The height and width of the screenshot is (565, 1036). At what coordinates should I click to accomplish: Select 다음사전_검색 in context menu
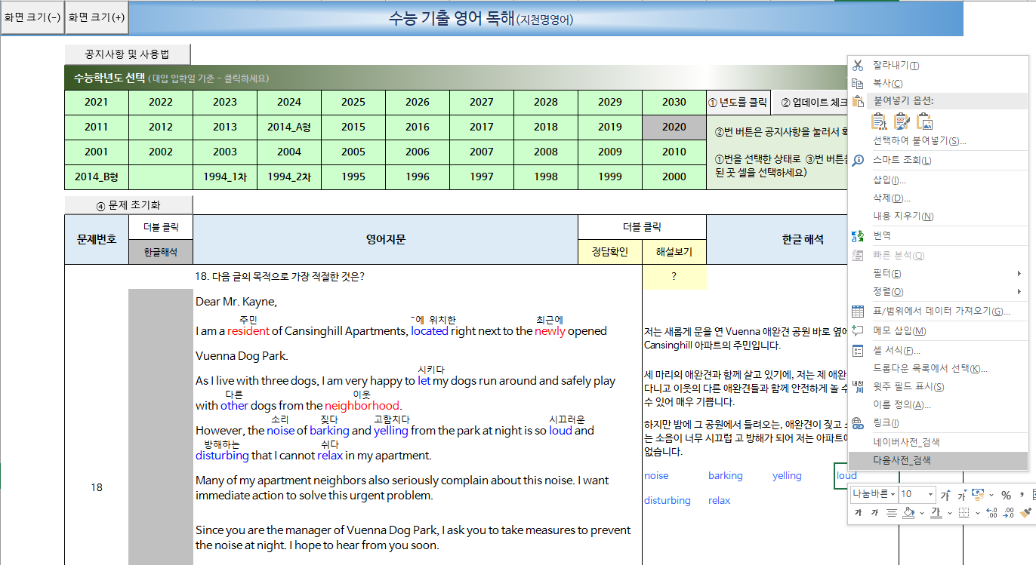(938, 460)
